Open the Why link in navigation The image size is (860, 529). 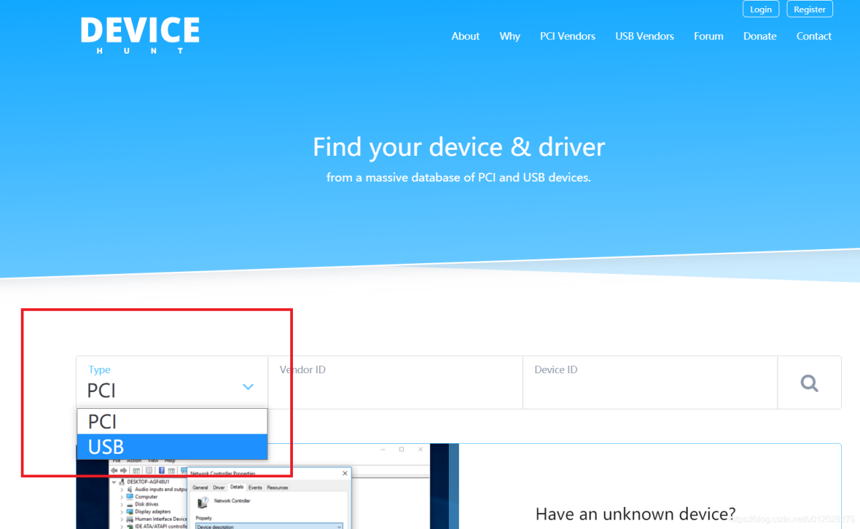[510, 36]
